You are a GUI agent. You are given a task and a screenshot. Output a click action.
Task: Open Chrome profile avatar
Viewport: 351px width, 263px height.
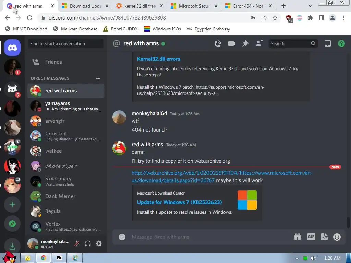click(x=332, y=18)
